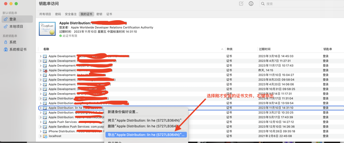Click certificate icon of row expiring 2023年5月17日
344x143 pixels.
[45, 118]
